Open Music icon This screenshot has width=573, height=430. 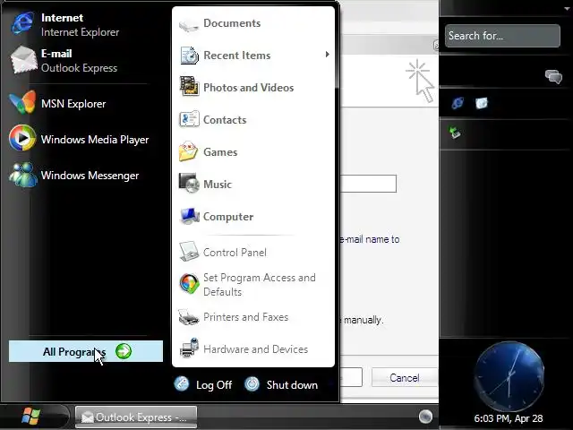point(189,183)
